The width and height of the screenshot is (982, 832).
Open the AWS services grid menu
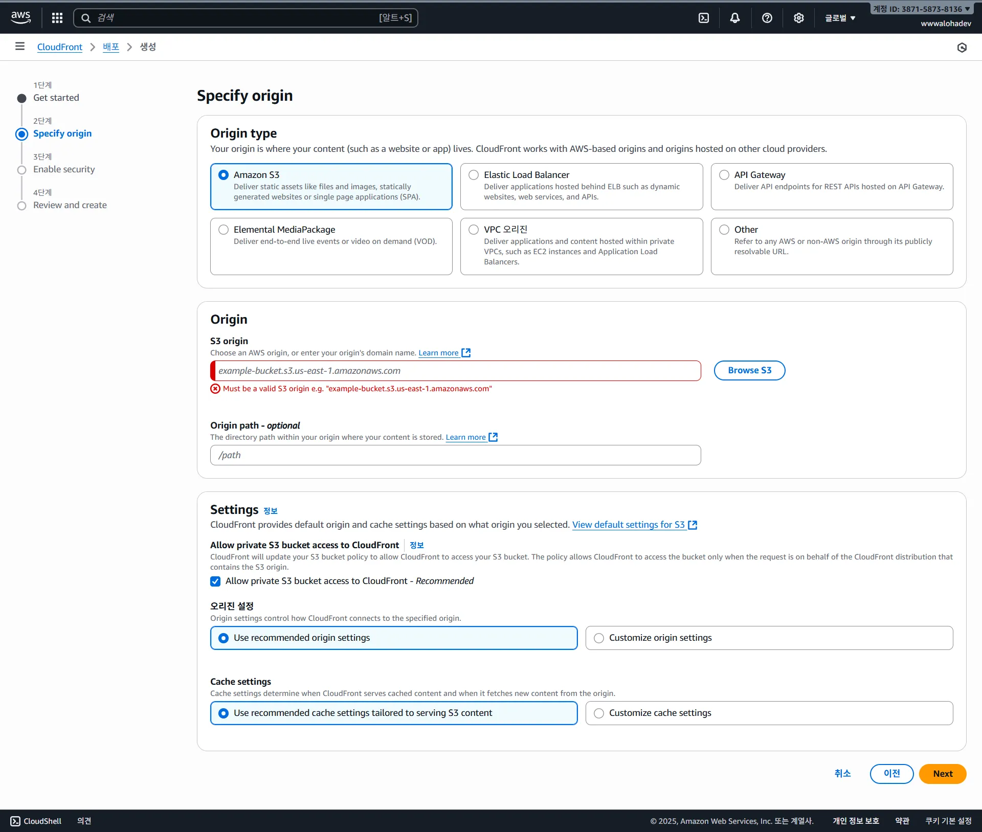(x=57, y=18)
